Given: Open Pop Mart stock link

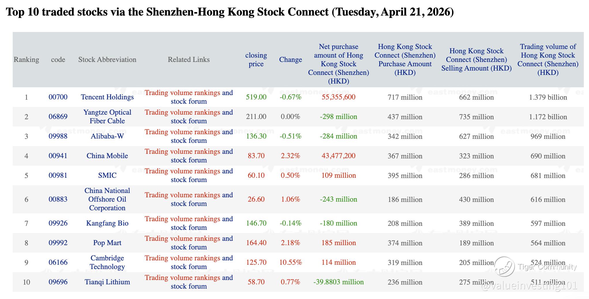Looking at the screenshot, I should point(107,243).
